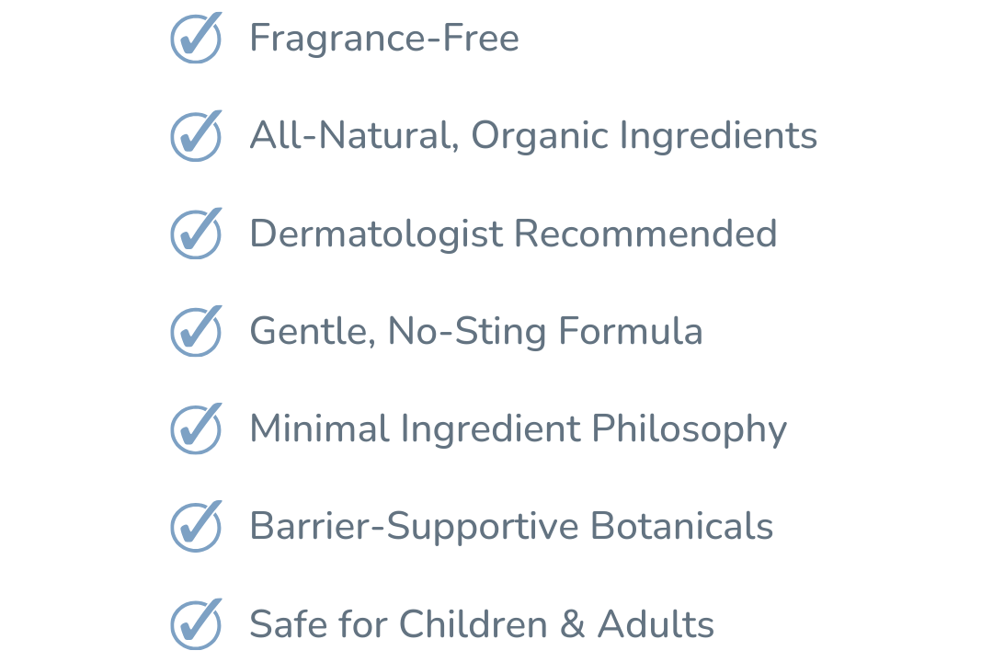The width and height of the screenshot is (993, 662).
Task: Click the word Philosophy
Action: pos(689,429)
